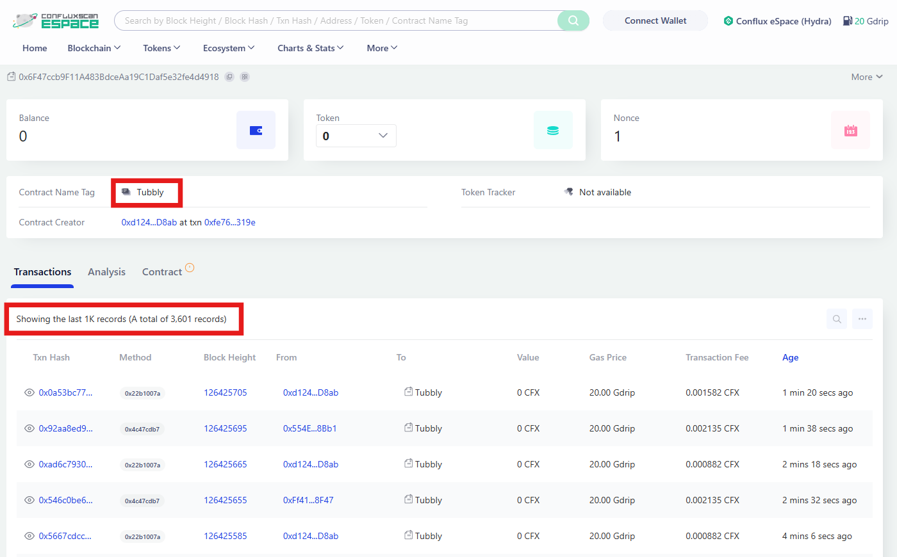Click method tag 0x4c47cdb7 in row 0x92aa8ed9

click(142, 429)
